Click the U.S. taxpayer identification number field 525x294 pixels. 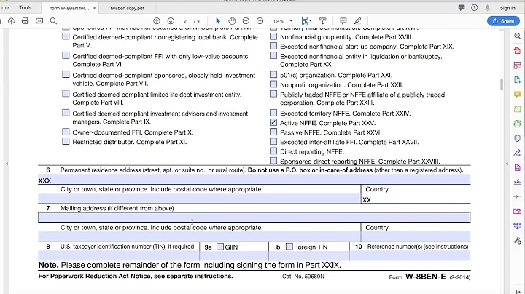[119, 255]
